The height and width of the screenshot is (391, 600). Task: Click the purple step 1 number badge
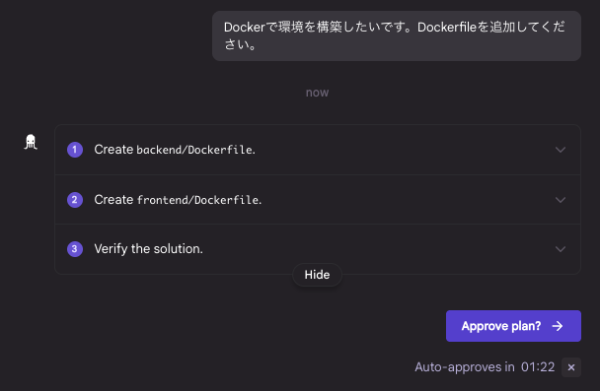tap(75, 150)
